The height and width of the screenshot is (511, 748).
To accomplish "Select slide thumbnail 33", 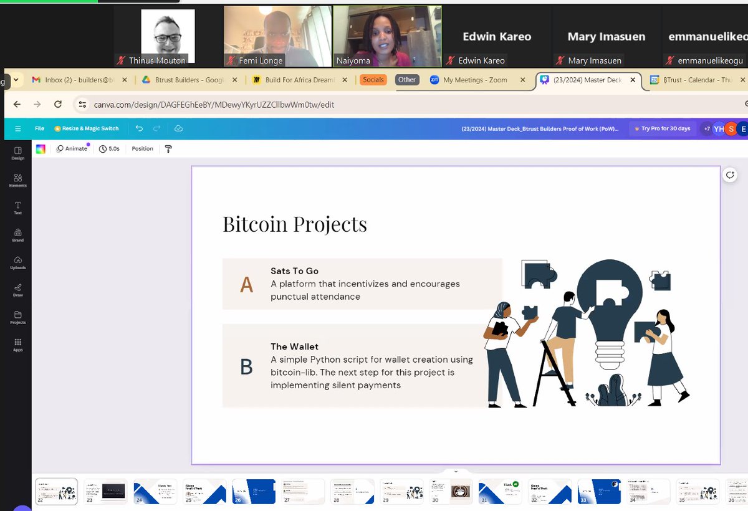I will point(599,491).
